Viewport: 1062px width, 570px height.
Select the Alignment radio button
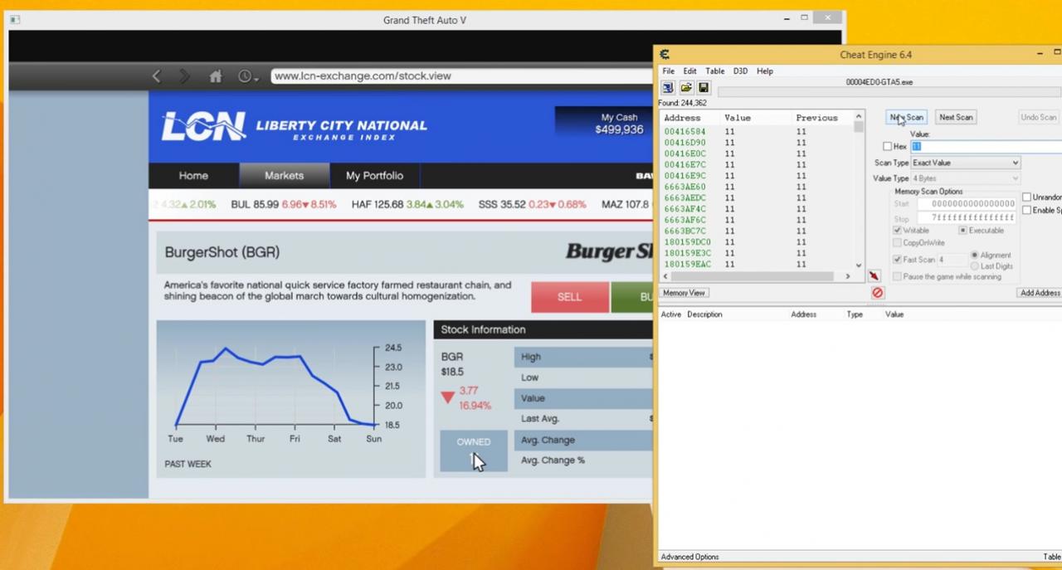click(x=975, y=255)
